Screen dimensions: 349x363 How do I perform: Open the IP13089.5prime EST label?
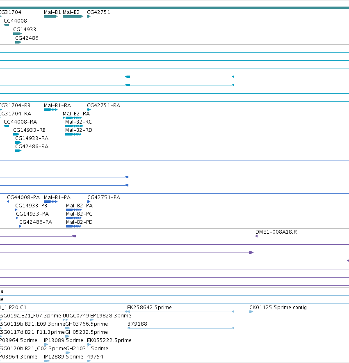point(64,340)
